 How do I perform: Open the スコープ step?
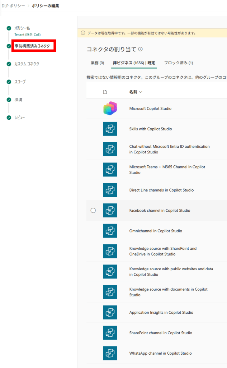coord(20,82)
